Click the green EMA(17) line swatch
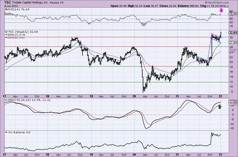238x157 pixels. coord(6,35)
